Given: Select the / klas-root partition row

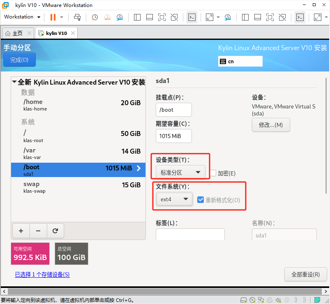Looking at the screenshot, I should [x=78, y=136].
